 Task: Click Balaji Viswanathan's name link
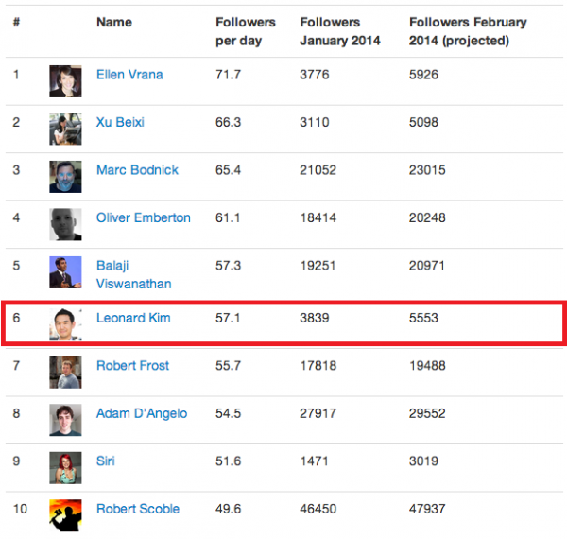(134, 274)
